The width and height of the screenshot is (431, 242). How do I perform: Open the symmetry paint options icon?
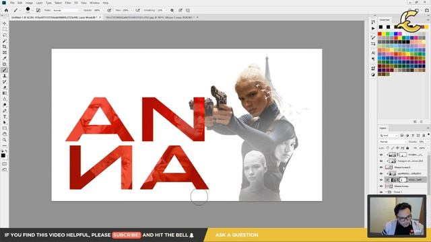pos(188,11)
